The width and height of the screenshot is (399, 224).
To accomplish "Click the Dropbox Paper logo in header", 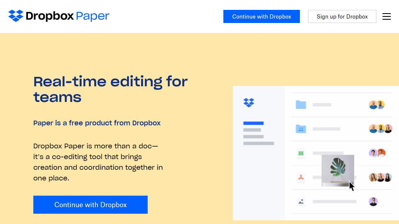I will (x=59, y=16).
